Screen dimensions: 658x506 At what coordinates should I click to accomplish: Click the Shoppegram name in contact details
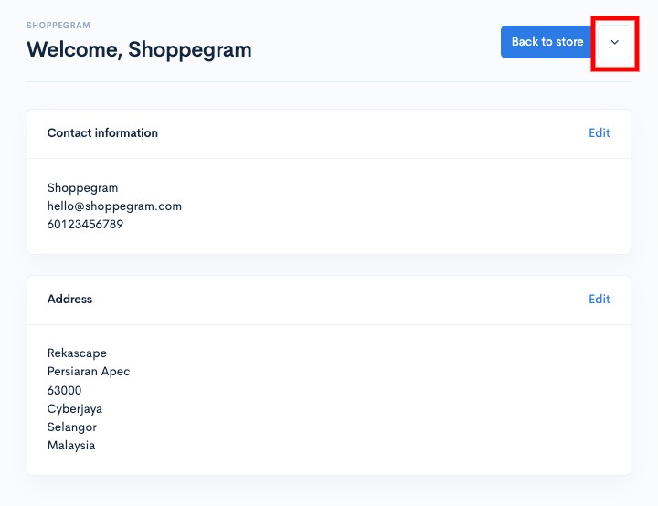82,188
